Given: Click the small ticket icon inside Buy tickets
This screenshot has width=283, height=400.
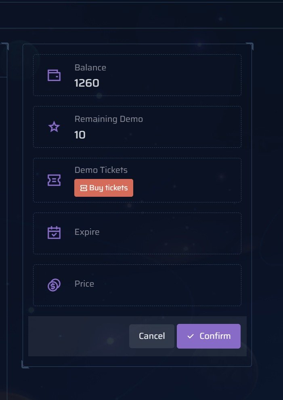Looking at the screenshot, I should [x=84, y=188].
